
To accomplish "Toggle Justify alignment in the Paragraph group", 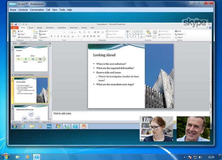I will pyautogui.click(x=94, y=36).
